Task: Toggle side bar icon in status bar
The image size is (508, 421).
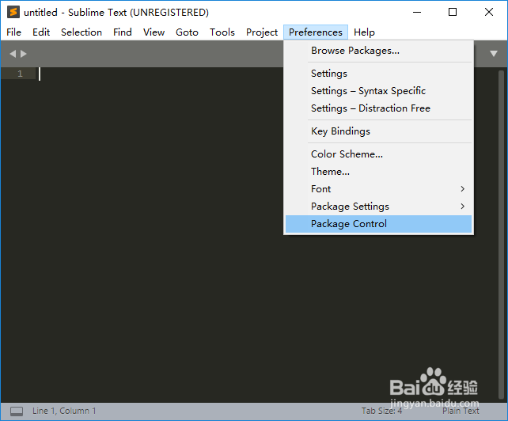Action: (x=17, y=412)
